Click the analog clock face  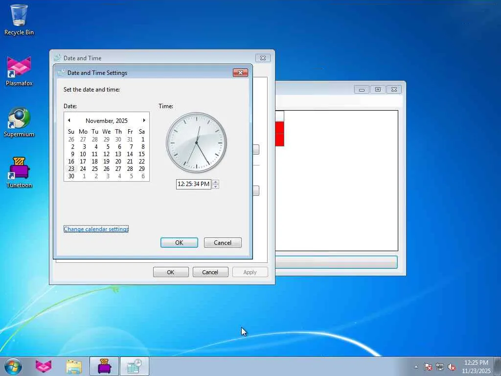(197, 142)
